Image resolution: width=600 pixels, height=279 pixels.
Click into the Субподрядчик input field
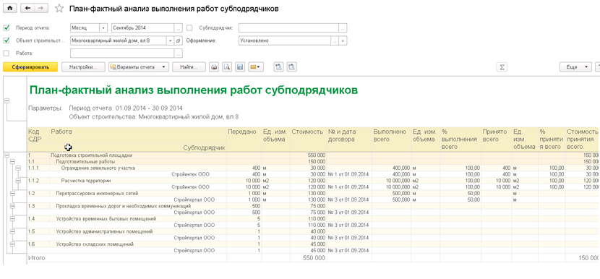pyautogui.click(x=288, y=28)
